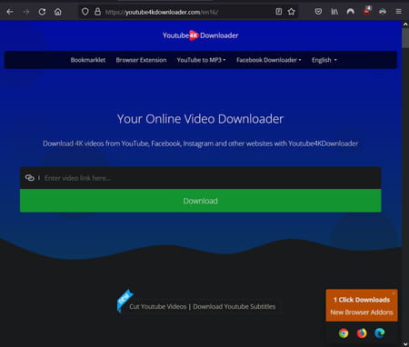Open the red extension icon with badge
Image resolution: width=409 pixels, height=347 pixels.
pyautogui.click(x=366, y=11)
